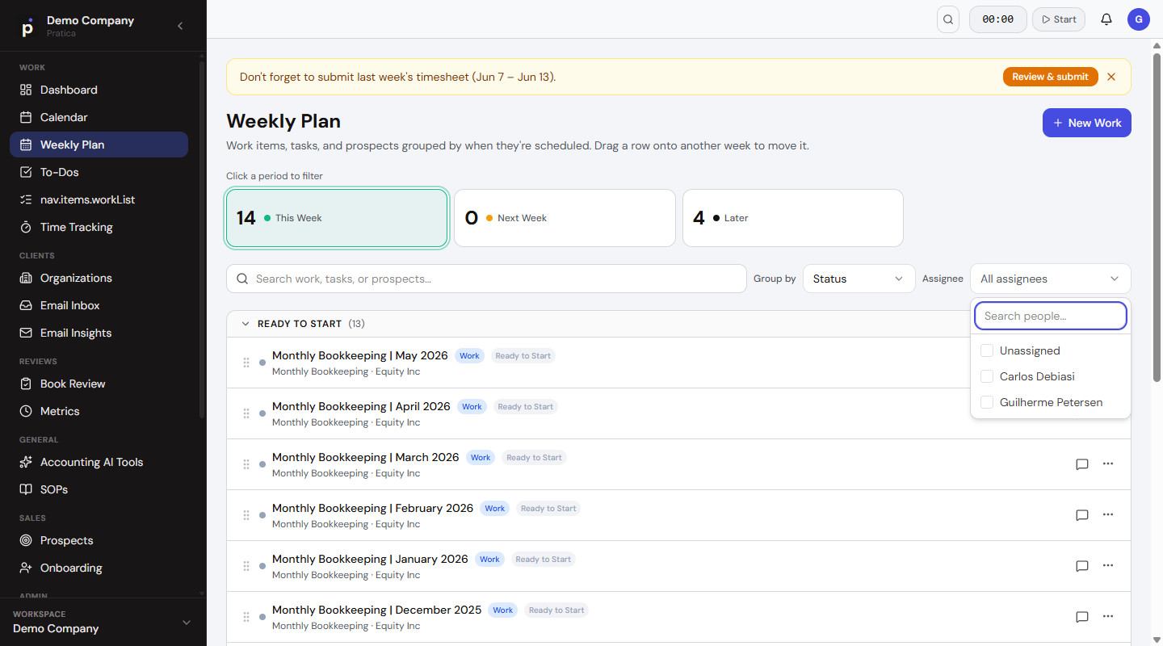Screen dimensions: 1163x646
Task: Open comments for January 2026 bookkeeping
Action: tap(1082, 566)
